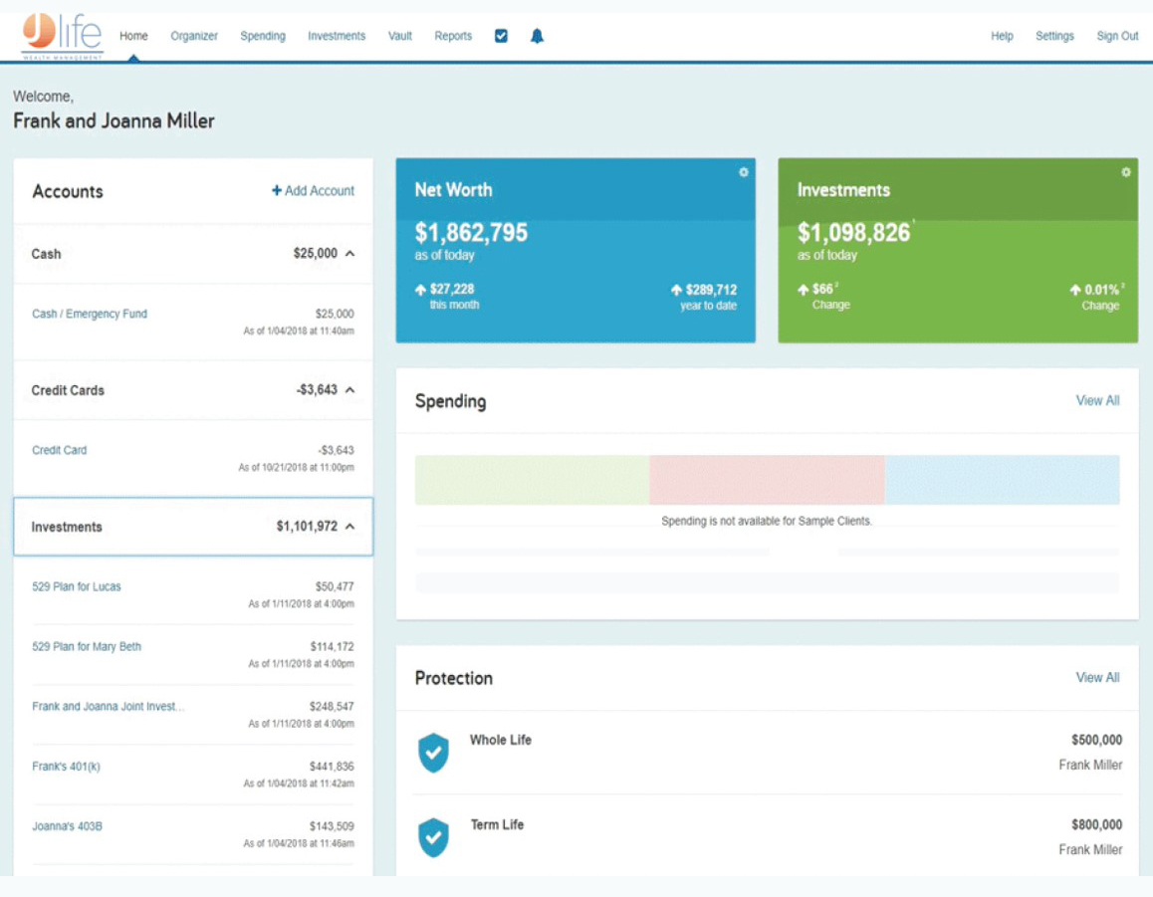Open the Credit Card account
Viewport: 1153px width, 897px height.
click(60, 450)
